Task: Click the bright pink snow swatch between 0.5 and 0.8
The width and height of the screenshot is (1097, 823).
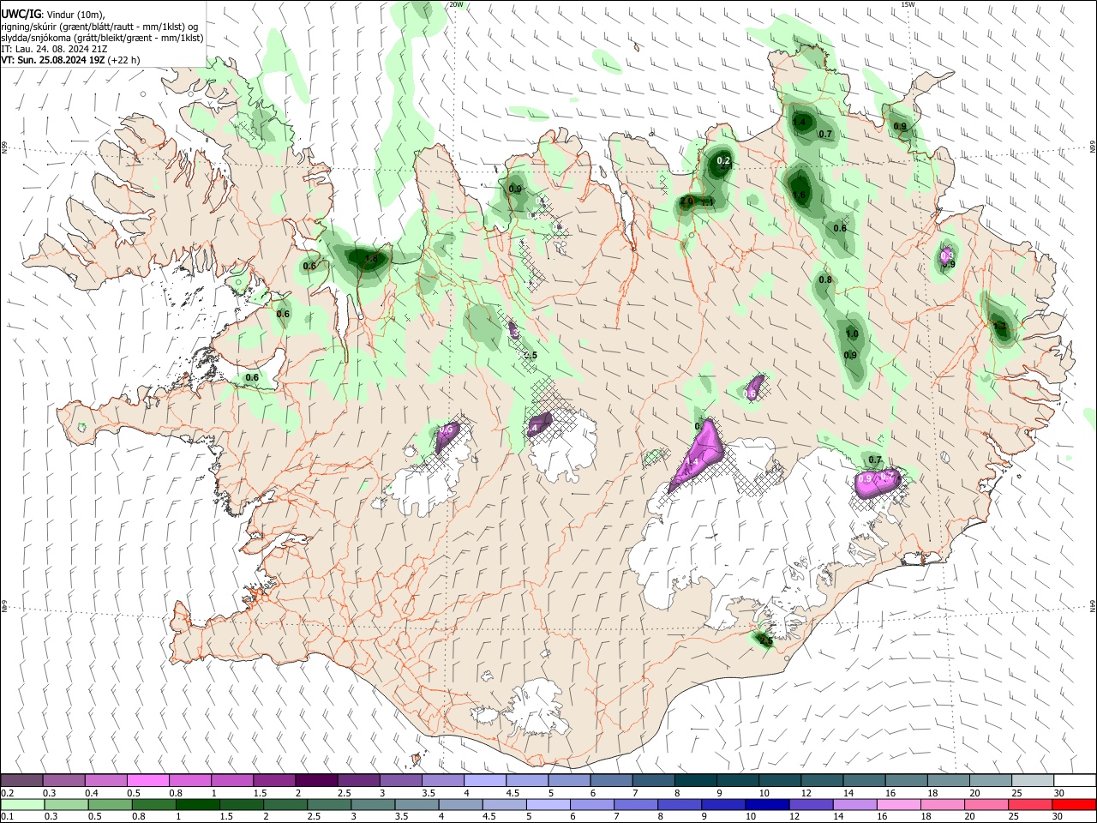Action: [147, 780]
